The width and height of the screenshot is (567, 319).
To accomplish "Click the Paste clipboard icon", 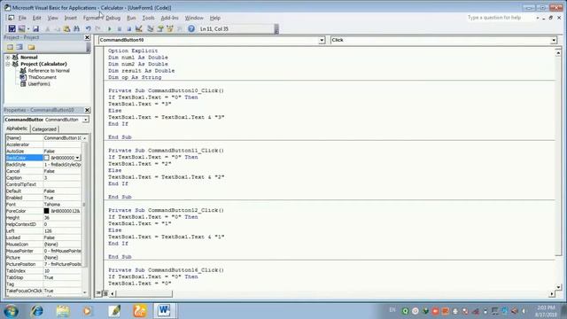I will [x=67, y=28].
